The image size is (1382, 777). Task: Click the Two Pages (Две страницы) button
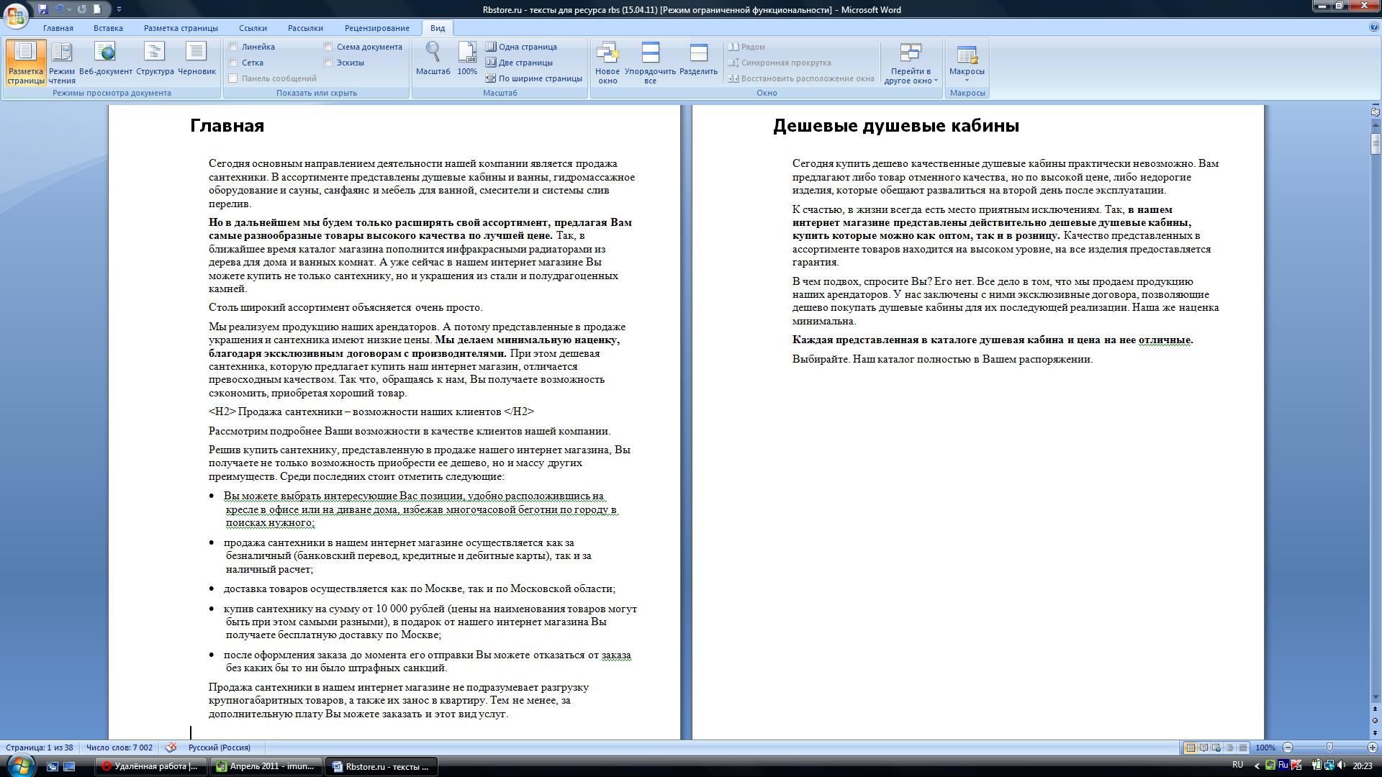(x=519, y=63)
